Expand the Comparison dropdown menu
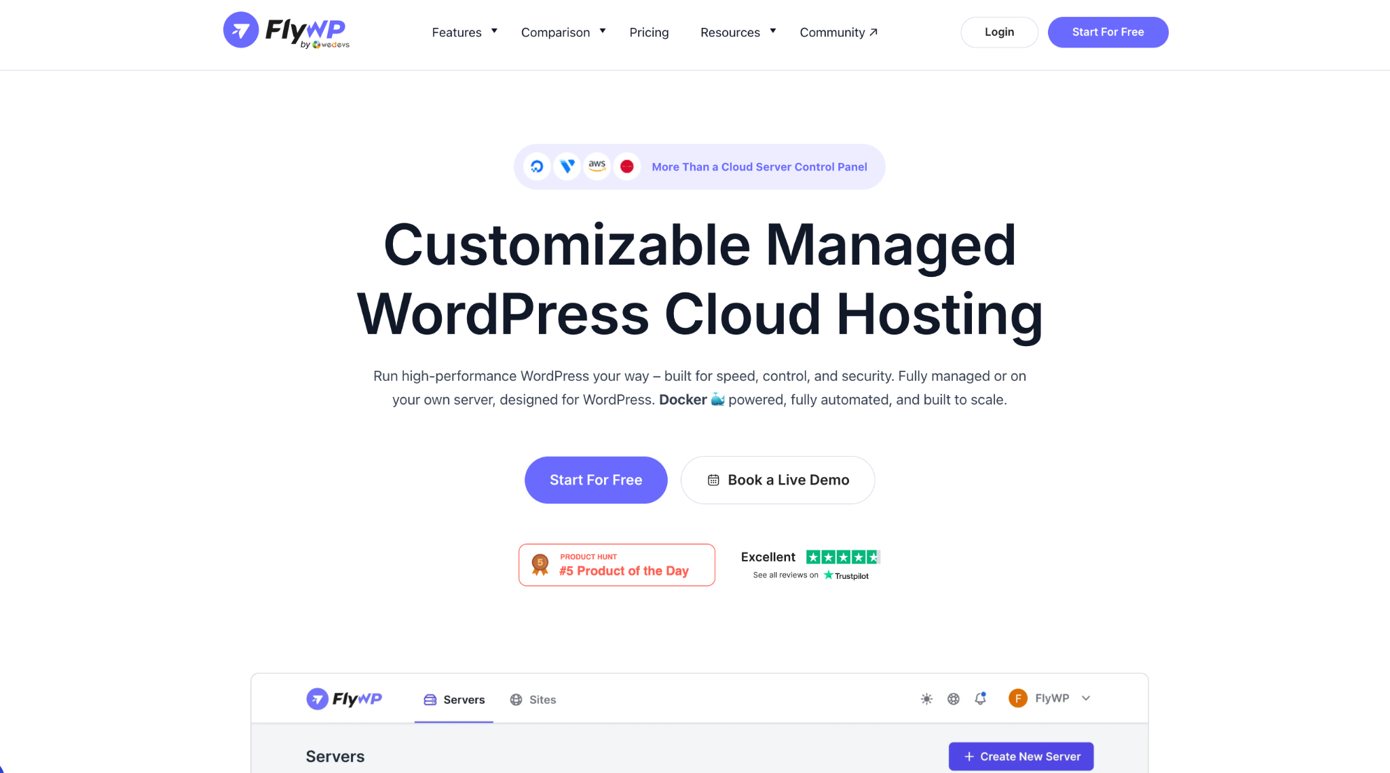1390x773 pixels. [563, 32]
